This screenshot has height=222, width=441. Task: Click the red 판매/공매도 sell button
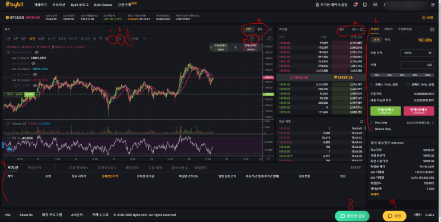[418, 111]
